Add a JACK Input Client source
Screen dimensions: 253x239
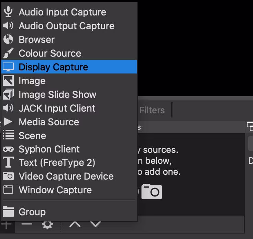coord(57,108)
